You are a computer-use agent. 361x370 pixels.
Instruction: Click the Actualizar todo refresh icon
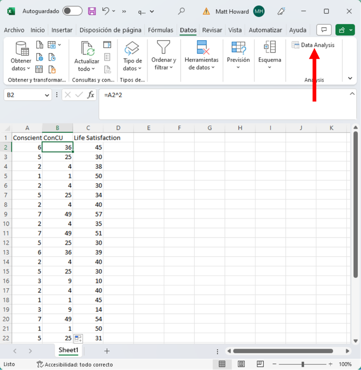[x=87, y=48]
